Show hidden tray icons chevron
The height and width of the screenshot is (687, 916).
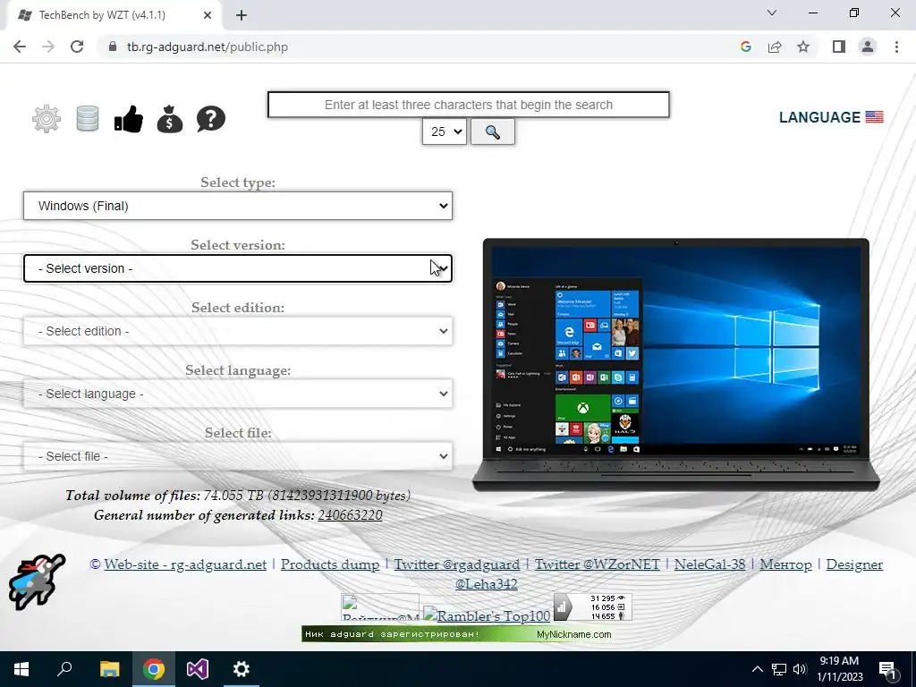(x=757, y=669)
